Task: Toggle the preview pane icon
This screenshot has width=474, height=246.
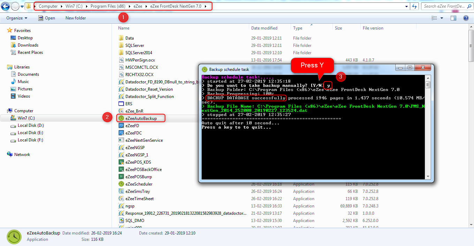Action: (x=453, y=18)
